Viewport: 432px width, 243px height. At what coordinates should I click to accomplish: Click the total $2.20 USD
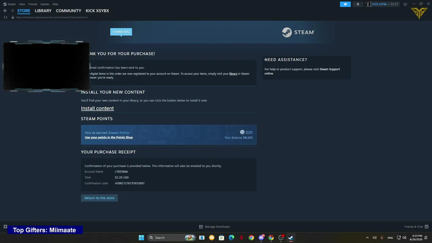coord(122,178)
